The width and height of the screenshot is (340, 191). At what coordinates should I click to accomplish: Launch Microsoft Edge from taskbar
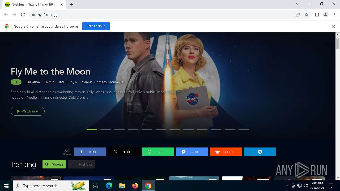[109, 186]
